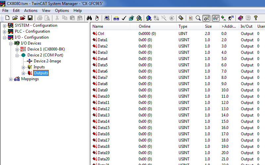Image resolution: width=265 pixels, height=165 pixels.
Task: Sort by the Online column header
Action: click(156, 26)
